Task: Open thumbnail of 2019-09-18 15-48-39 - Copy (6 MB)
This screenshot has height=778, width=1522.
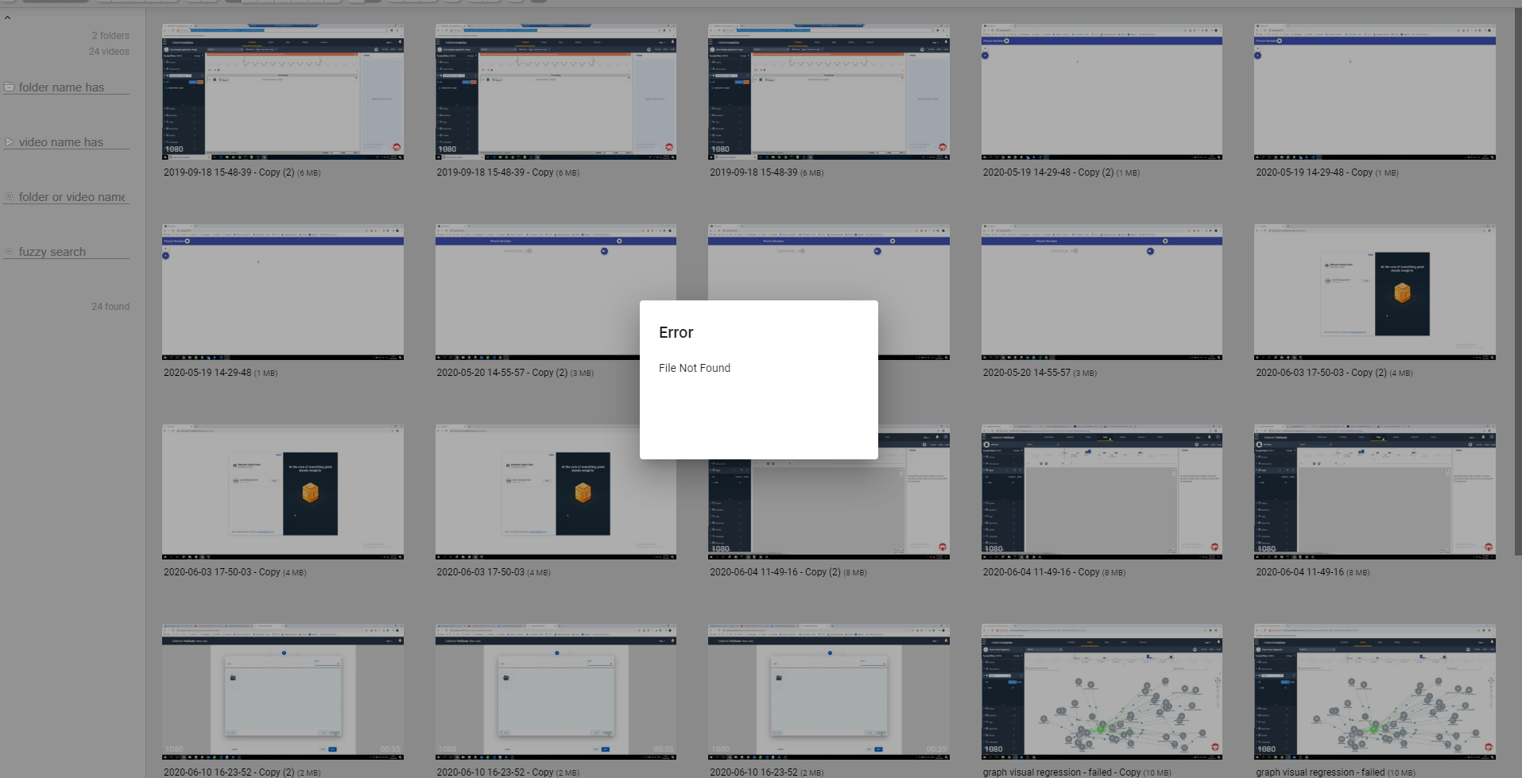Action: (556, 91)
